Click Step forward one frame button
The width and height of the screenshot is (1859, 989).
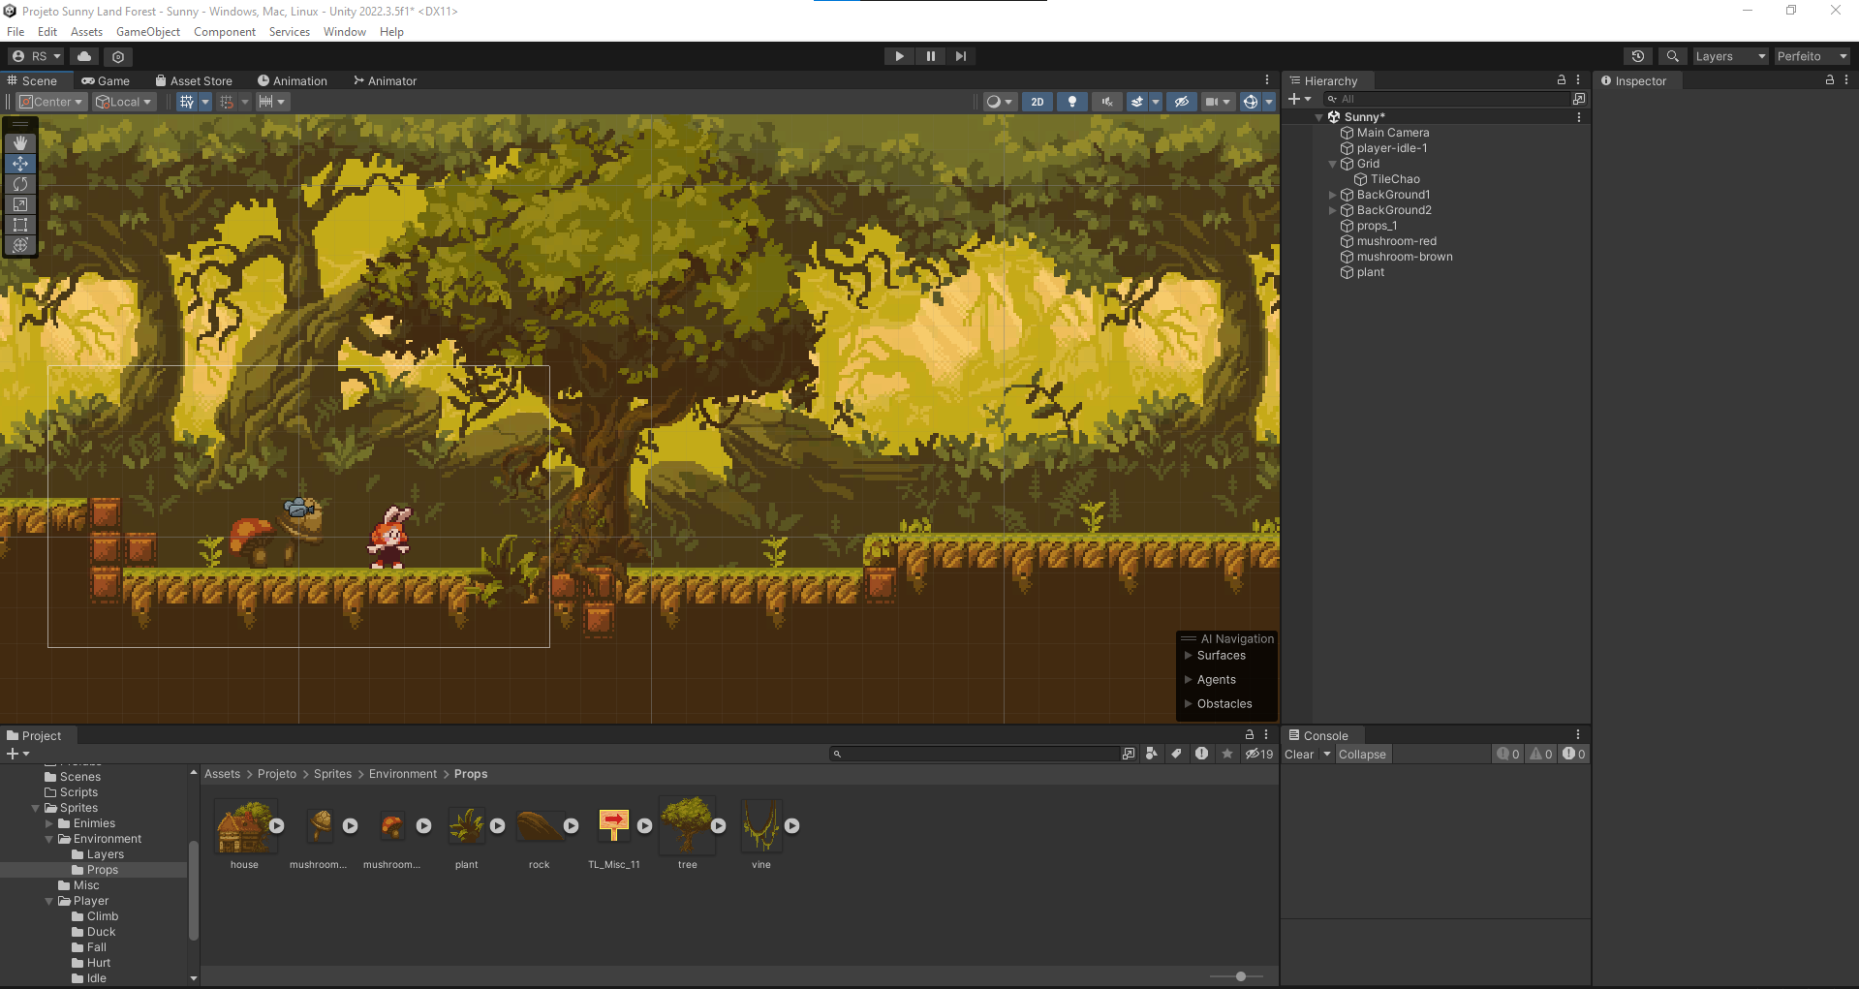[960, 56]
